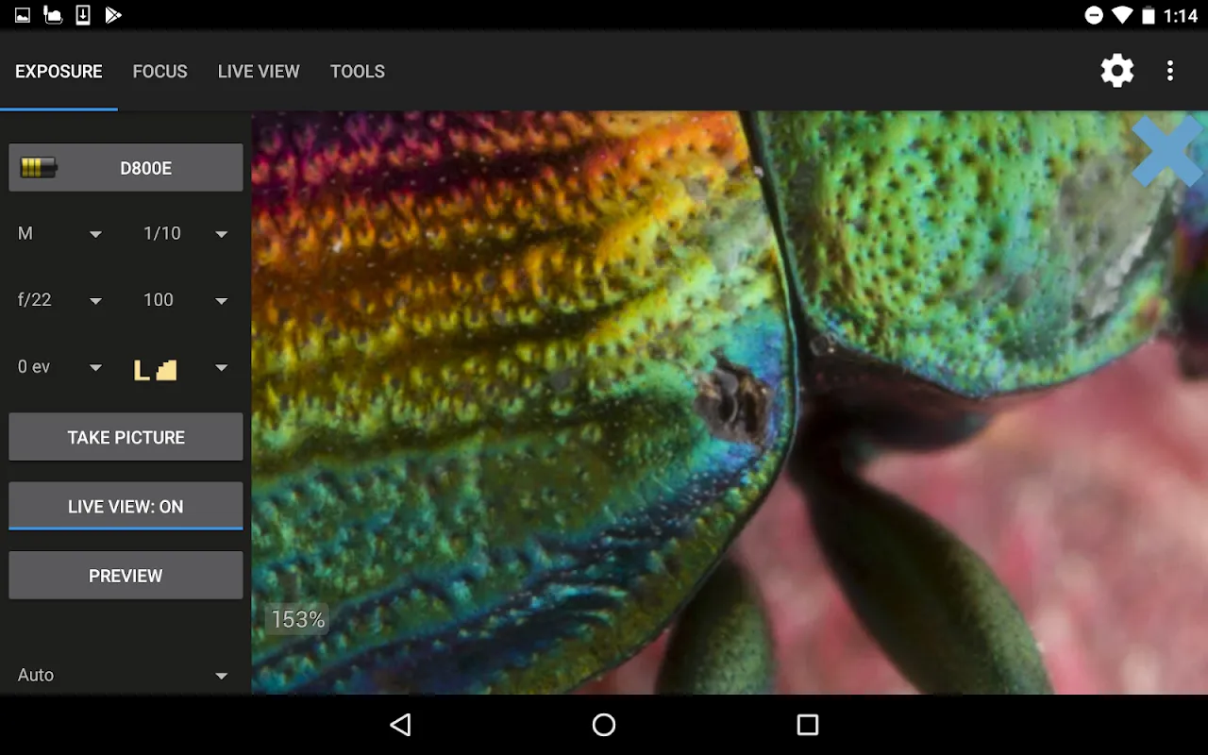Expand the ISO 100 dropdown
Image resolution: width=1208 pixels, height=755 pixels.
(x=185, y=300)
